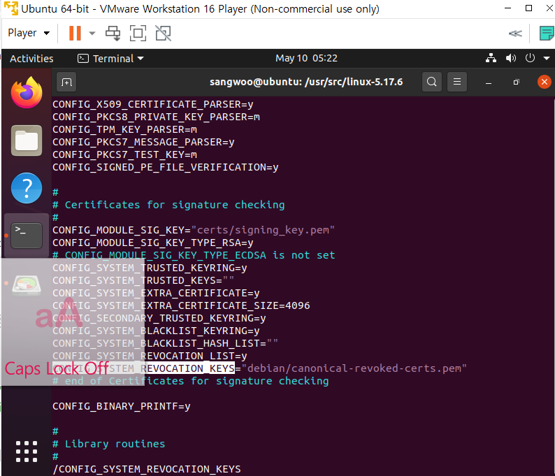Open the terminal hamburger menu

pyautogui.click(x=457, y=82)
